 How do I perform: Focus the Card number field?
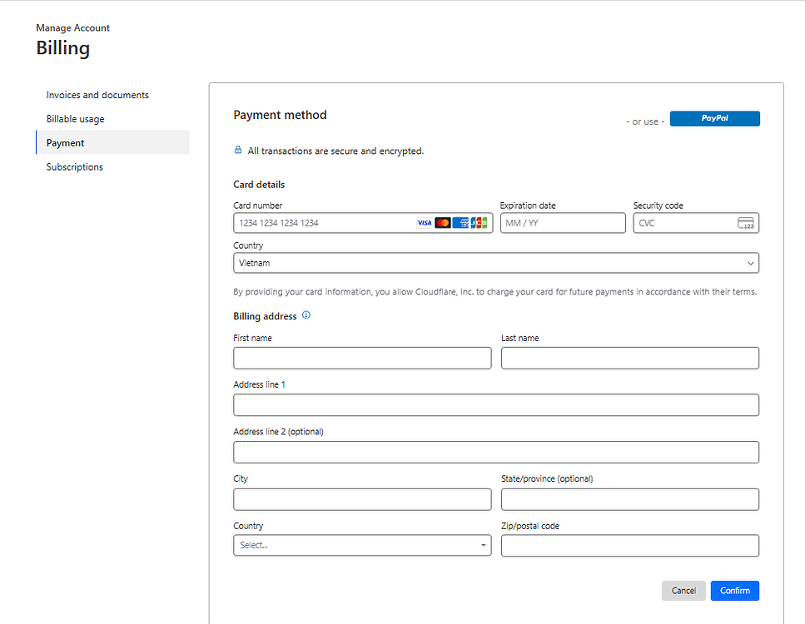click(x=325, y=223)
